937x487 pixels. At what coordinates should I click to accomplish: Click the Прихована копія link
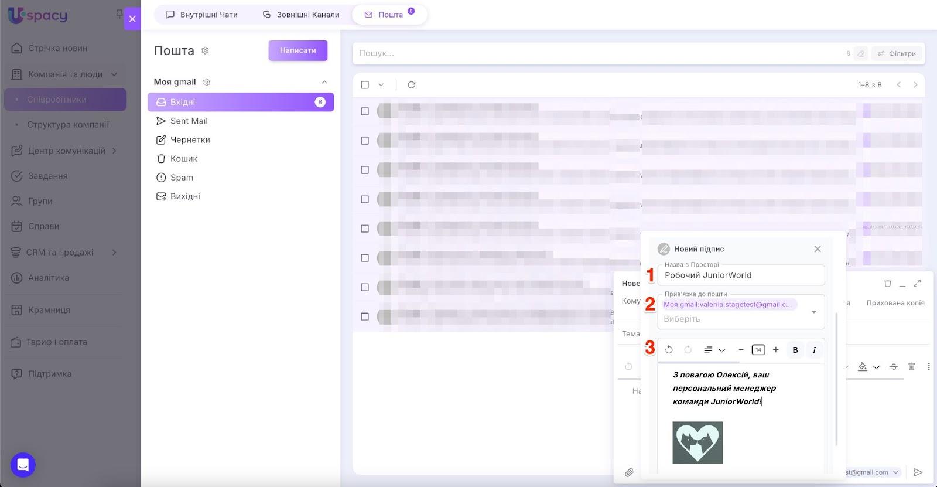pyautogui.click(x=895, y=303)
